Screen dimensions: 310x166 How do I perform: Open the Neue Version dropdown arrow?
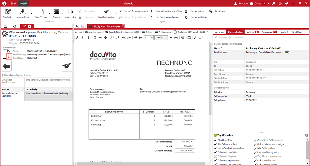point(50,14)
